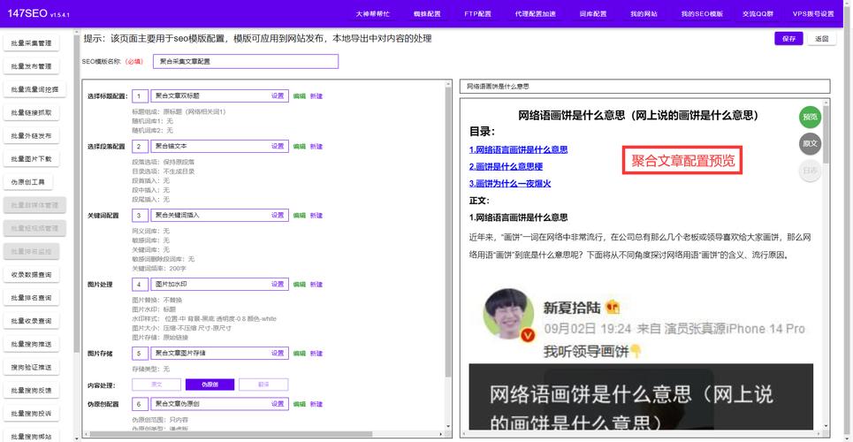Open the 聚合关键词插入 keyword config dropdown
The width and height of the screenshot is (853, 442).
click(218, 215)
